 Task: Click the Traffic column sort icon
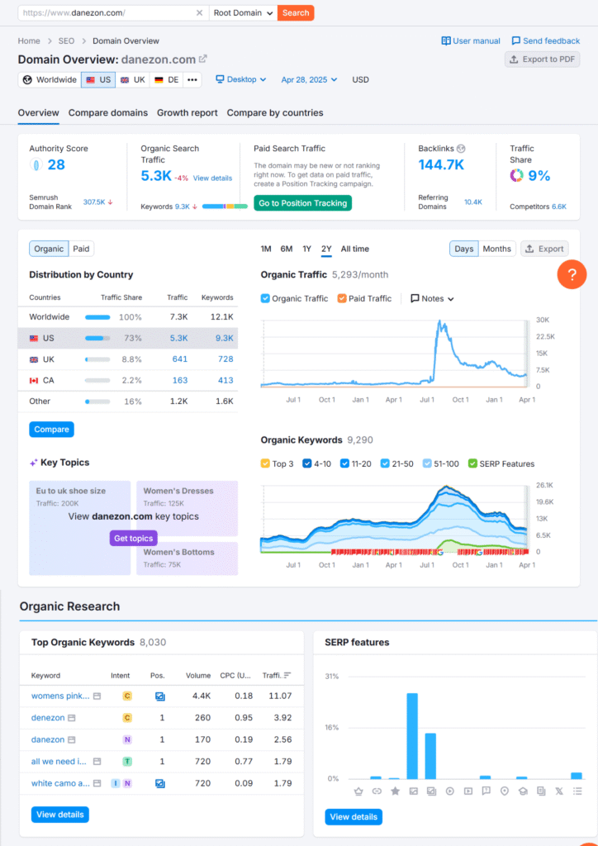(287, 676)
